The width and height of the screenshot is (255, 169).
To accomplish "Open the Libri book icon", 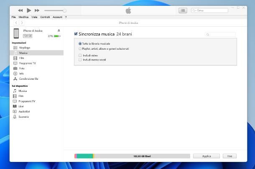I will coord(15,106).
